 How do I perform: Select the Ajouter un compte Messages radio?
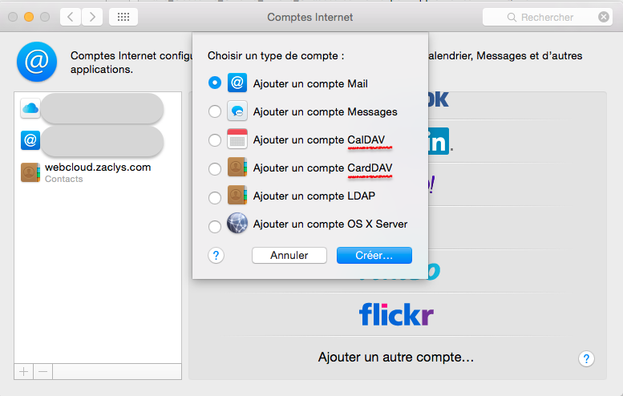coord(214,111)
